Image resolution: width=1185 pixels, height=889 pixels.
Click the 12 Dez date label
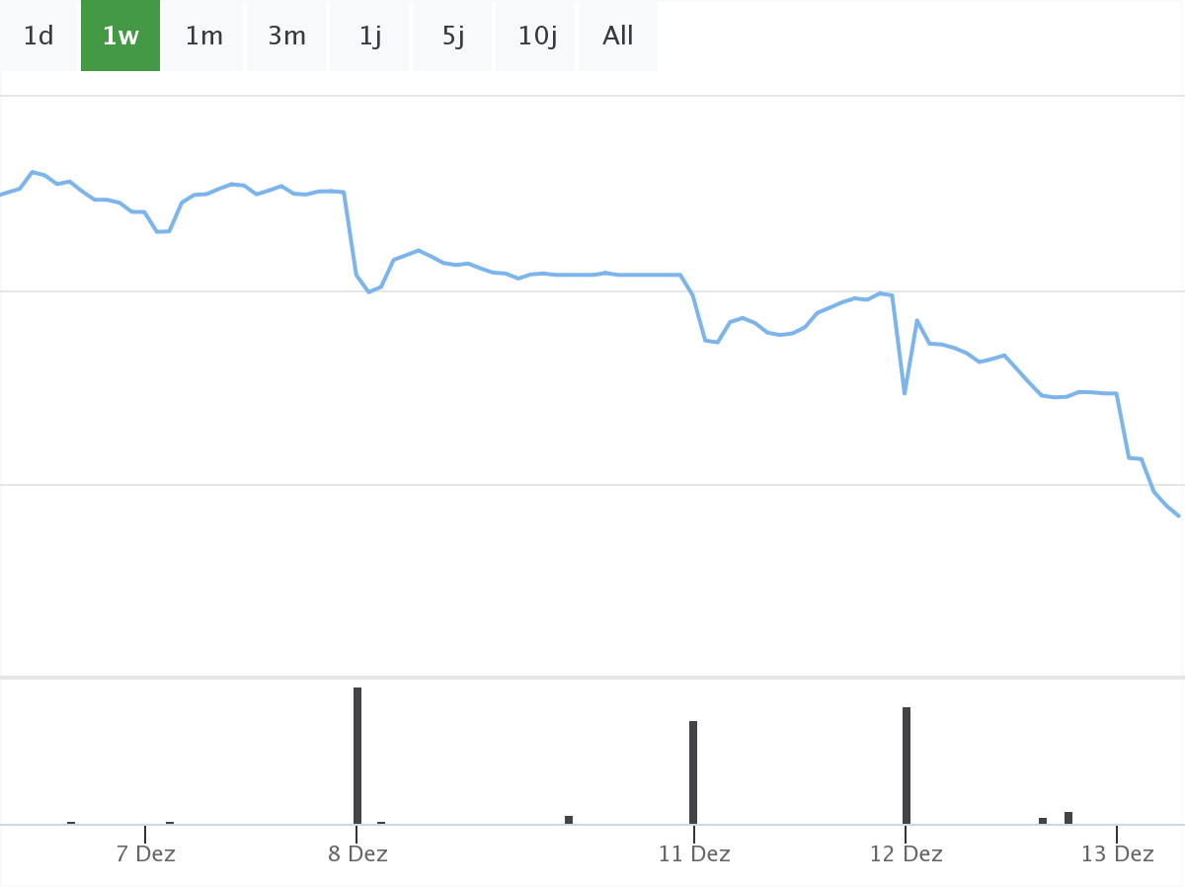point(906,853)
